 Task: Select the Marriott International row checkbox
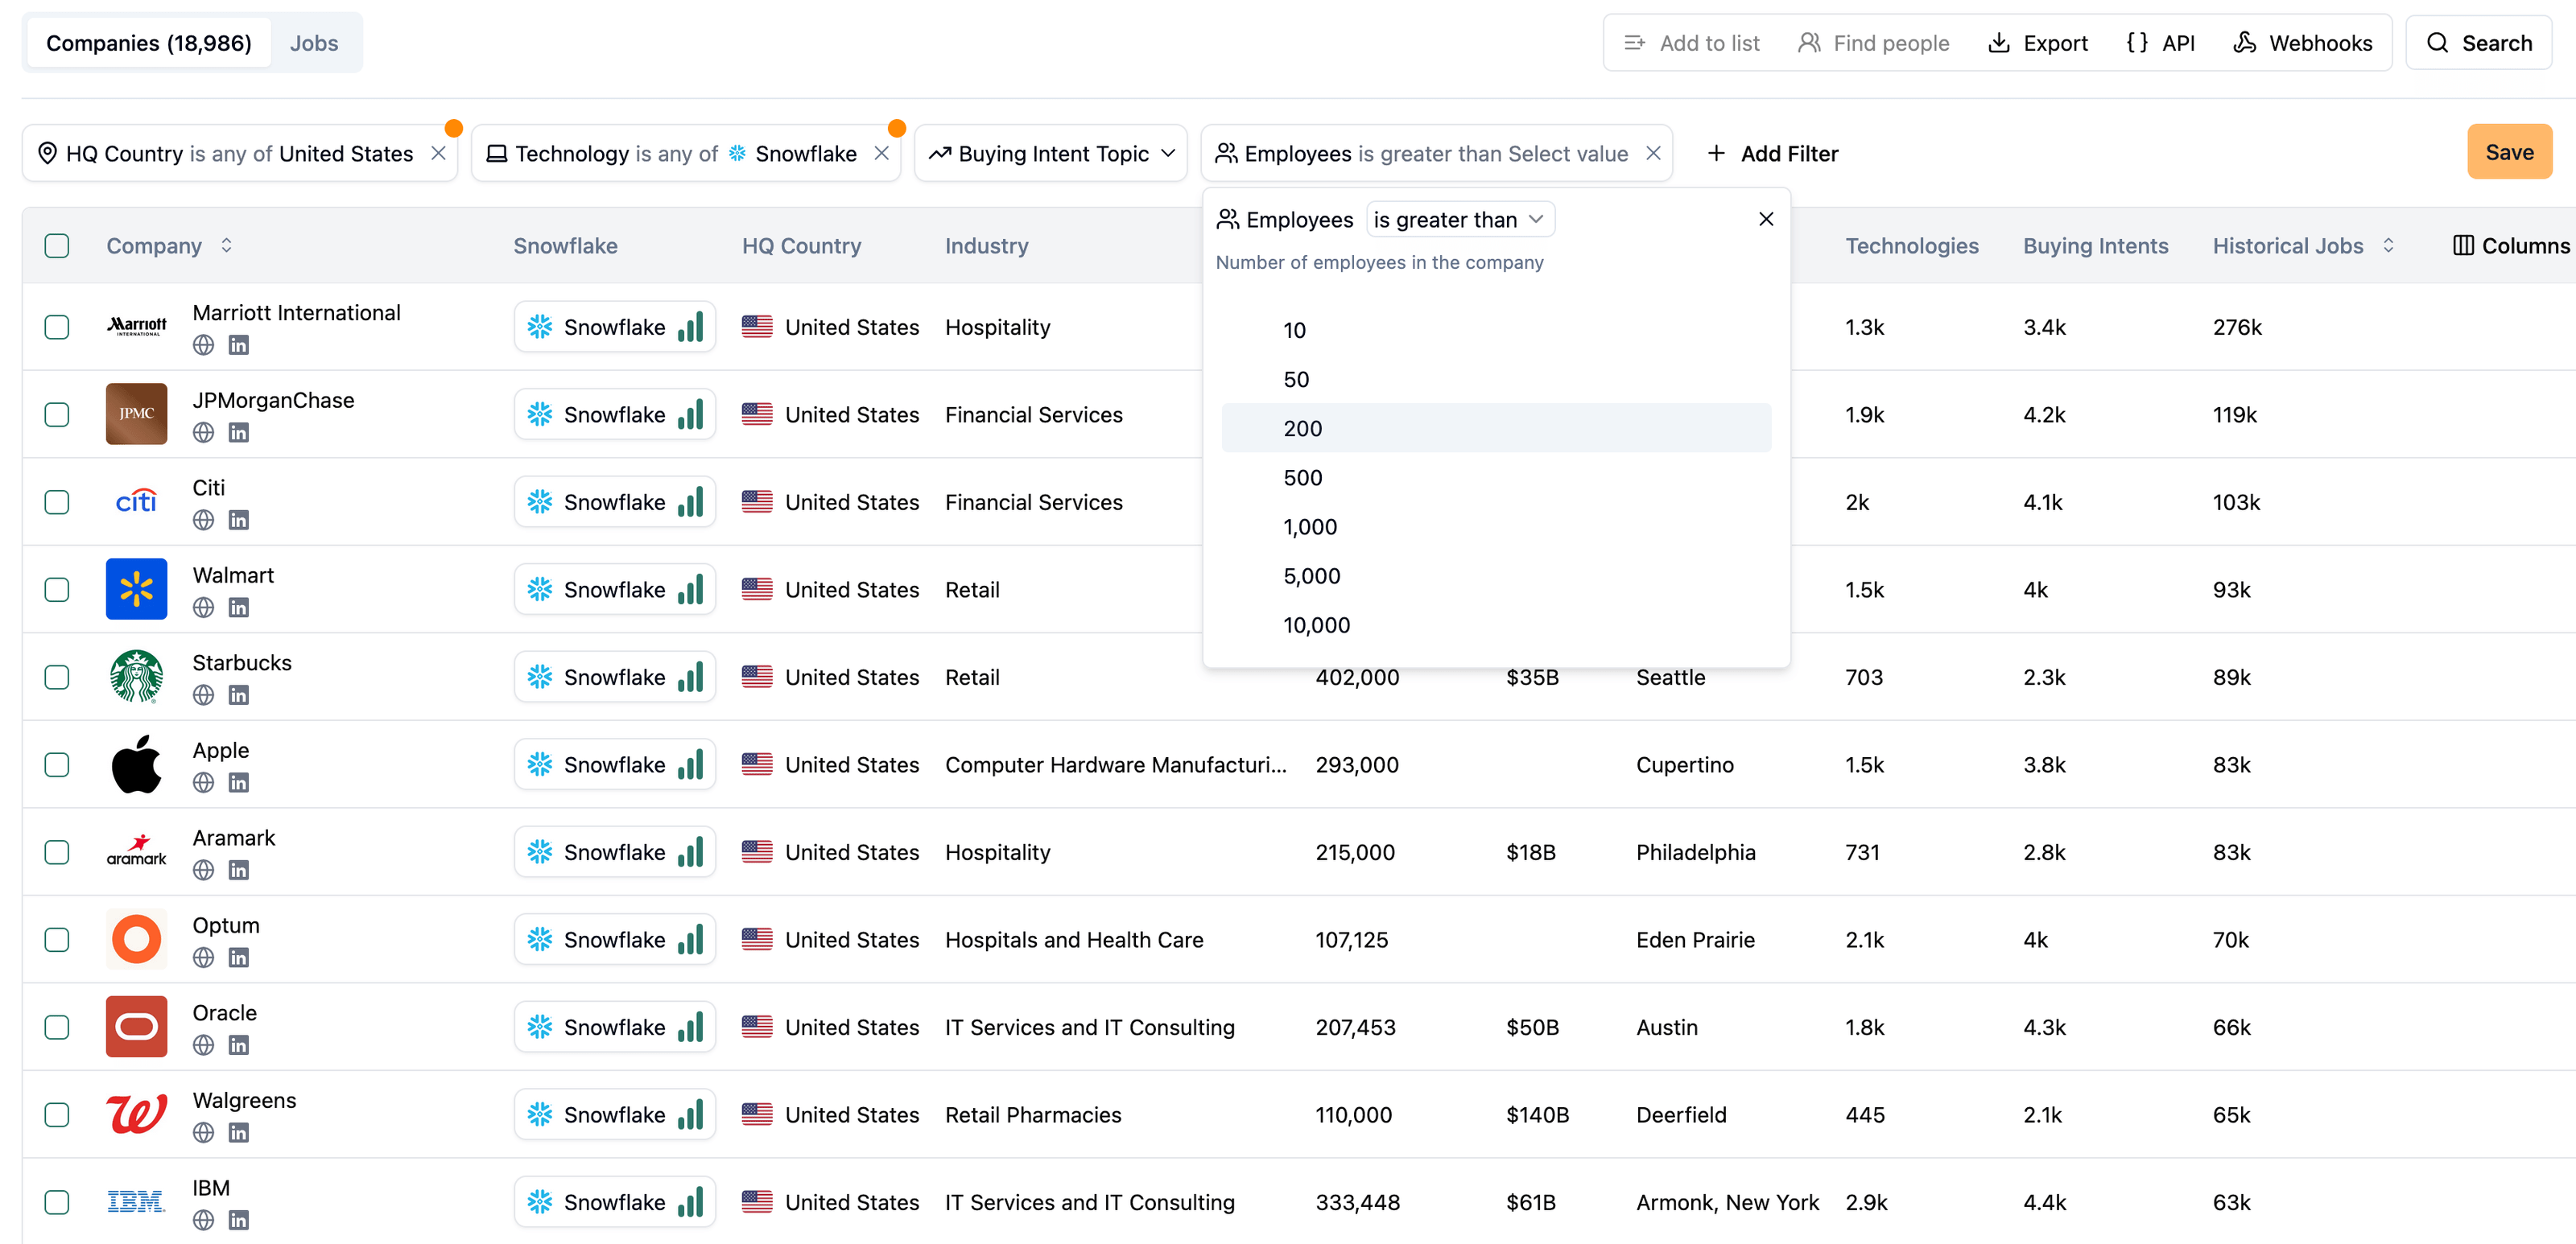pyautogui.click(x=57, y=327)
